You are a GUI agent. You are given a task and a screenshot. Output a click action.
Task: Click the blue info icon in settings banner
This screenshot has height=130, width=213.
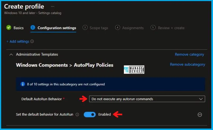click(23, 84)
